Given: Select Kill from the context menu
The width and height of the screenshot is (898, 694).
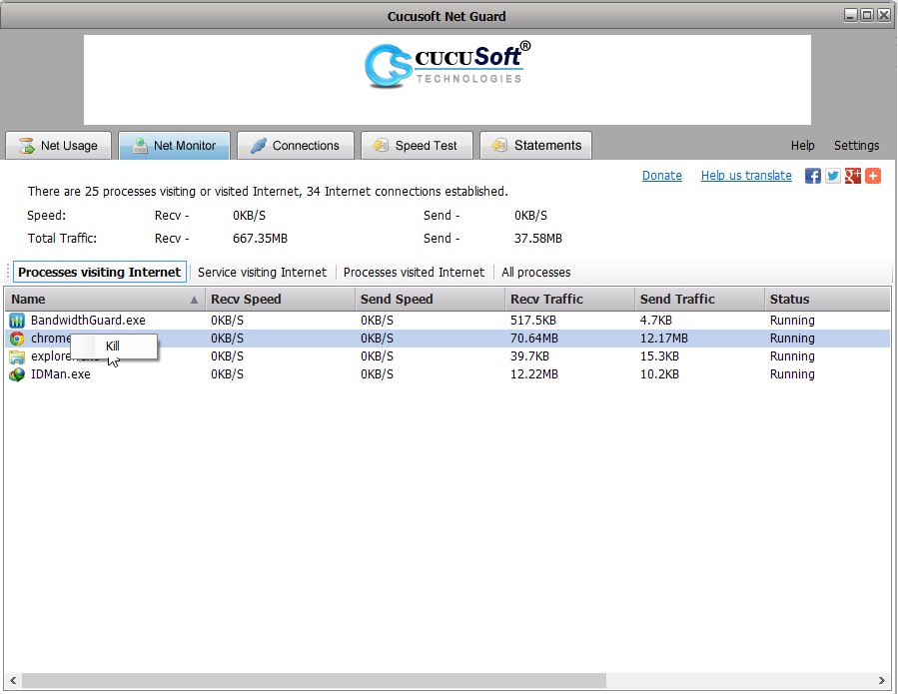Looking at the screenshot, I should pos(113,346).
